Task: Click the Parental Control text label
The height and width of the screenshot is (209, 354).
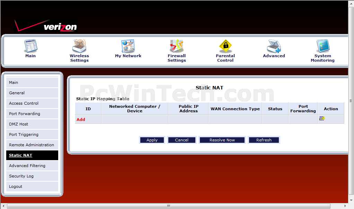Action: [x=225, y=58]
